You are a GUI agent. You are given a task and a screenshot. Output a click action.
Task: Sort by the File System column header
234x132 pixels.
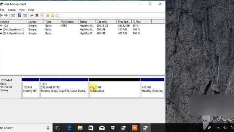point(68,22)
